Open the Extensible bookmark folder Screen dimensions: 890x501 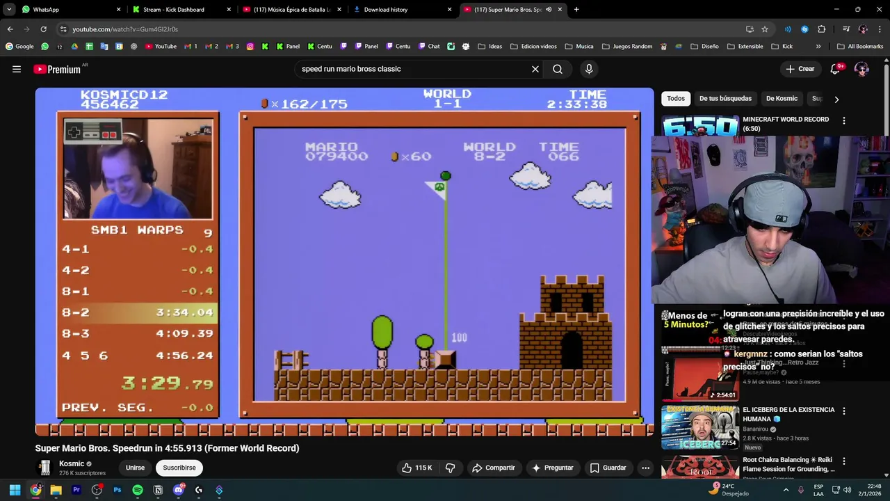point(745,47)
